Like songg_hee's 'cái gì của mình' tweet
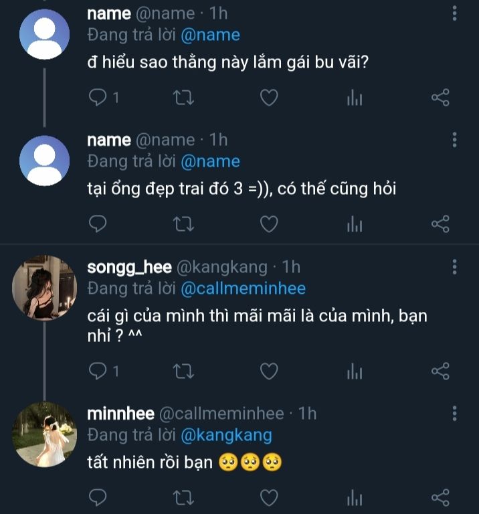 269,370
